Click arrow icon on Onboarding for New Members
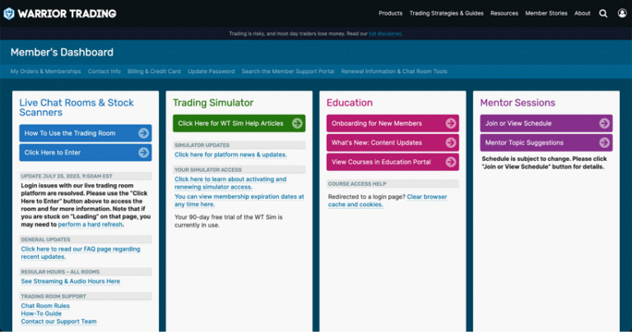The image size is (632, 332). (451, 123)
